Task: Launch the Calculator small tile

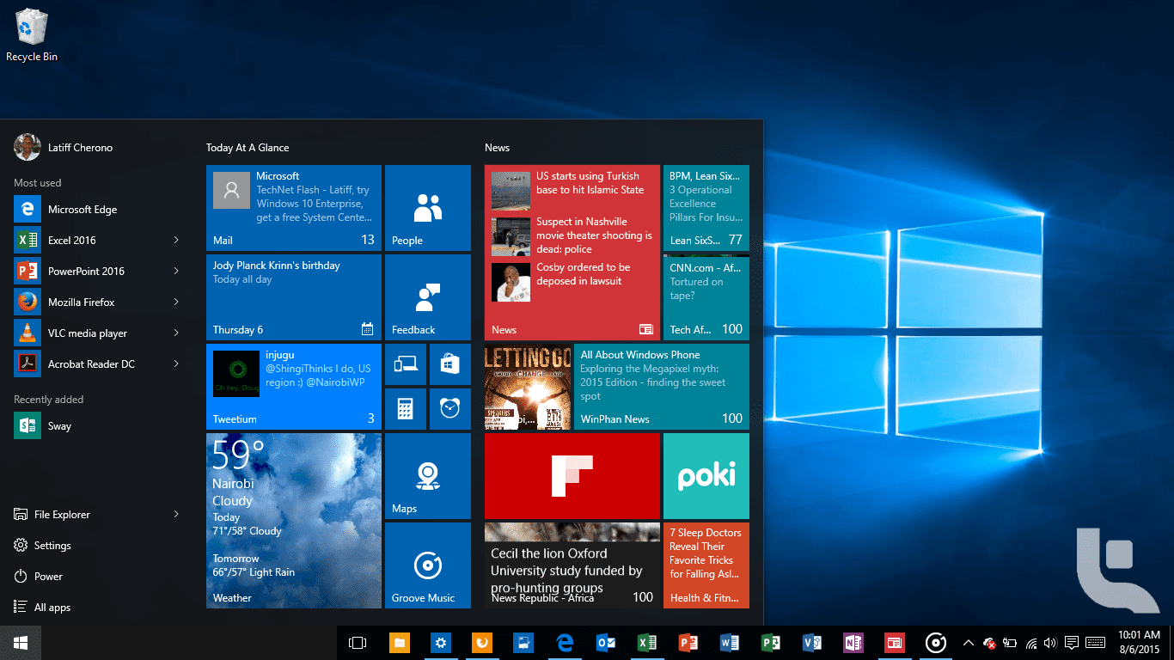Action: [406, 409]
